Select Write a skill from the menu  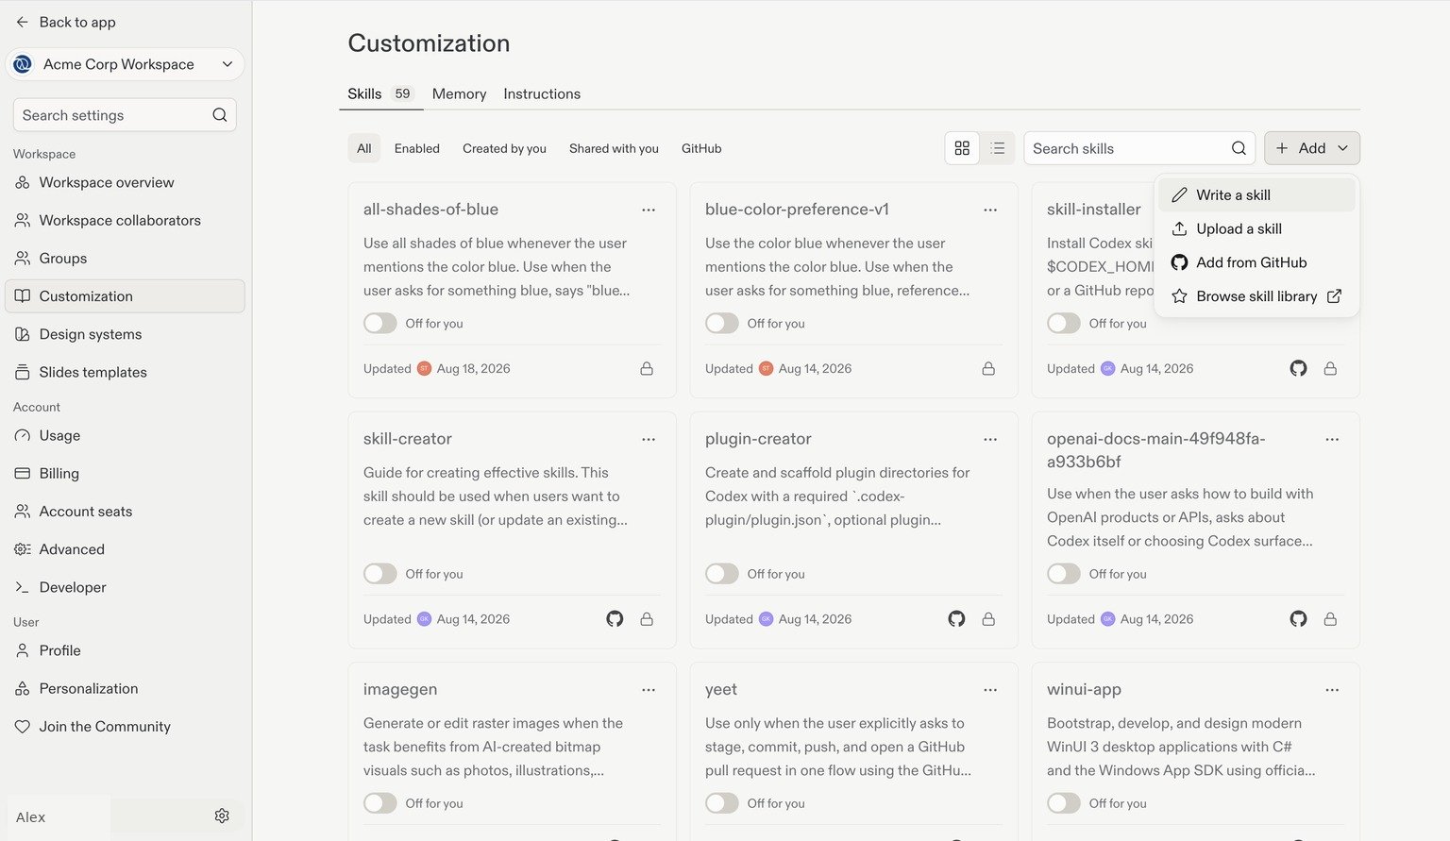click(1256, 195)
